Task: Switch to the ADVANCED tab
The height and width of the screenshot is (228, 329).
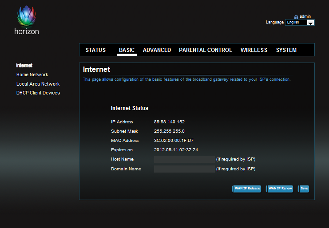Action: (157, 50)
